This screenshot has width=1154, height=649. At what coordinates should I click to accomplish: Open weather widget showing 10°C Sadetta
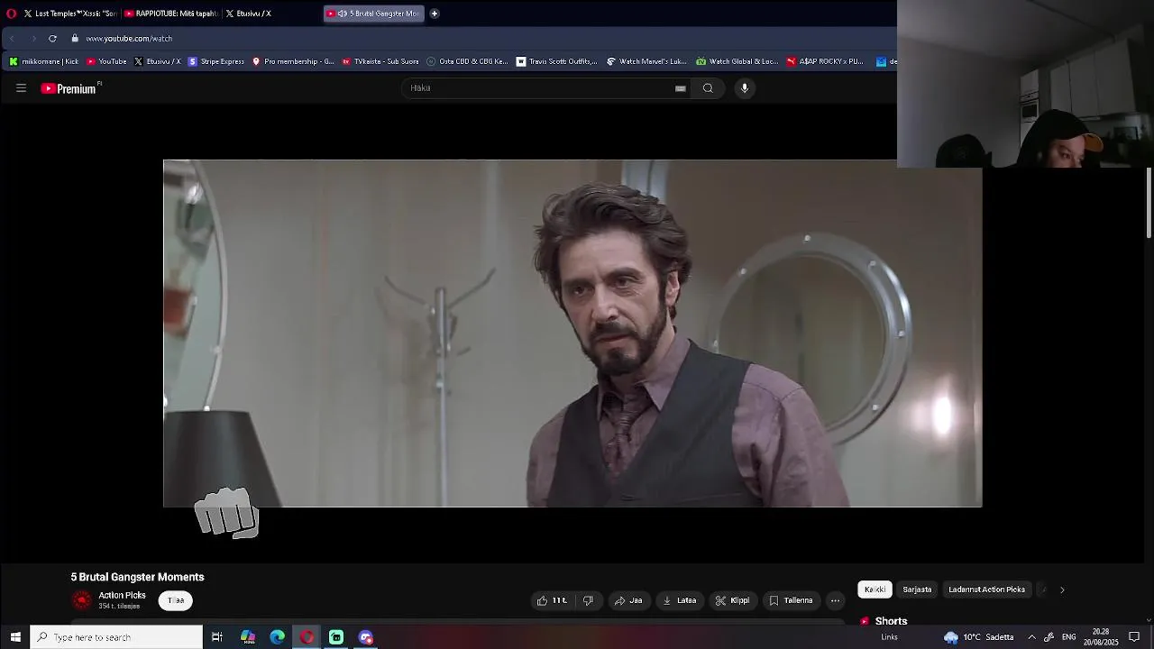pyautogui.click(x=979, y=637)
